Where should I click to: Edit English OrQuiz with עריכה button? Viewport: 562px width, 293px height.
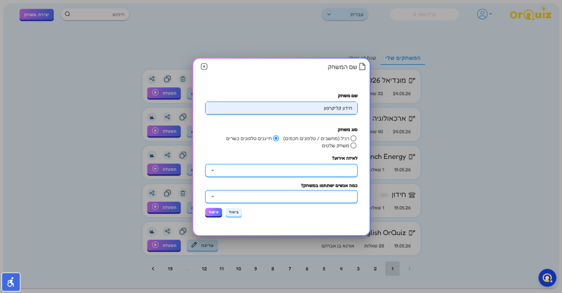click(203, 245)
